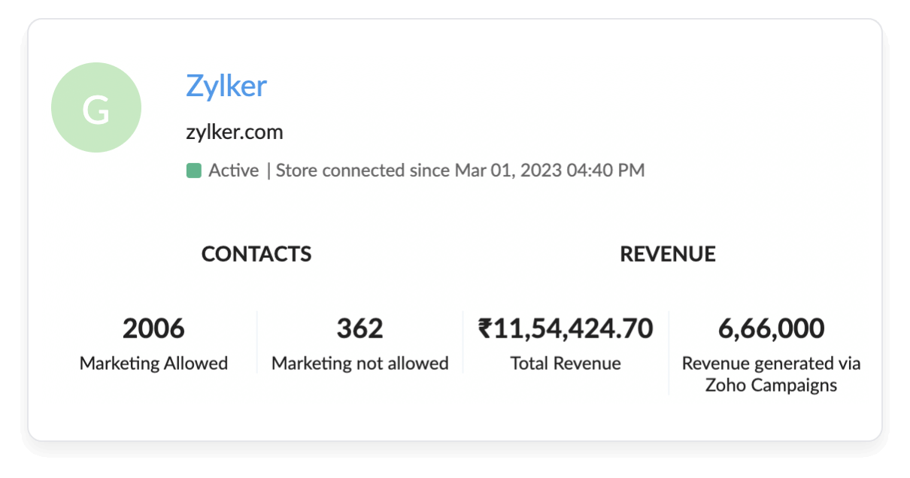Click the green G avatar circle
The image size is (910, 478).
(x=96, y=107)
